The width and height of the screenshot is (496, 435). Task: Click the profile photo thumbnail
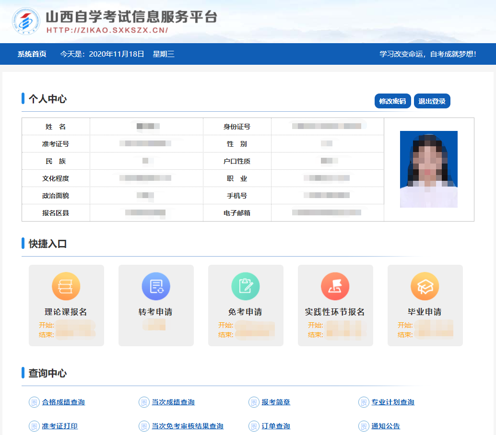point(428,169)
